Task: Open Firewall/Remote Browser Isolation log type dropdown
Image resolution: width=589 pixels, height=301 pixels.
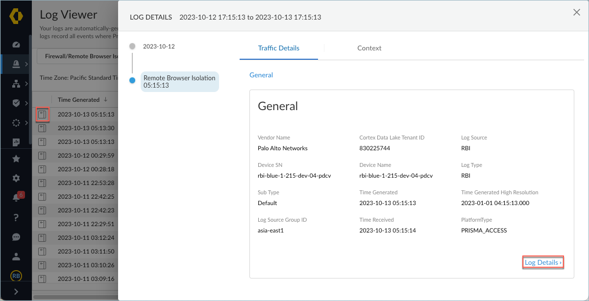Action: click(x=78, y=56)
